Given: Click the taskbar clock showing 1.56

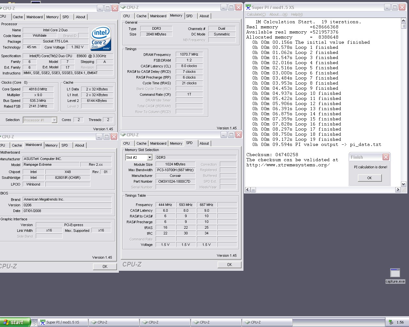Looking at the screenshot, I should pos(400,322).
